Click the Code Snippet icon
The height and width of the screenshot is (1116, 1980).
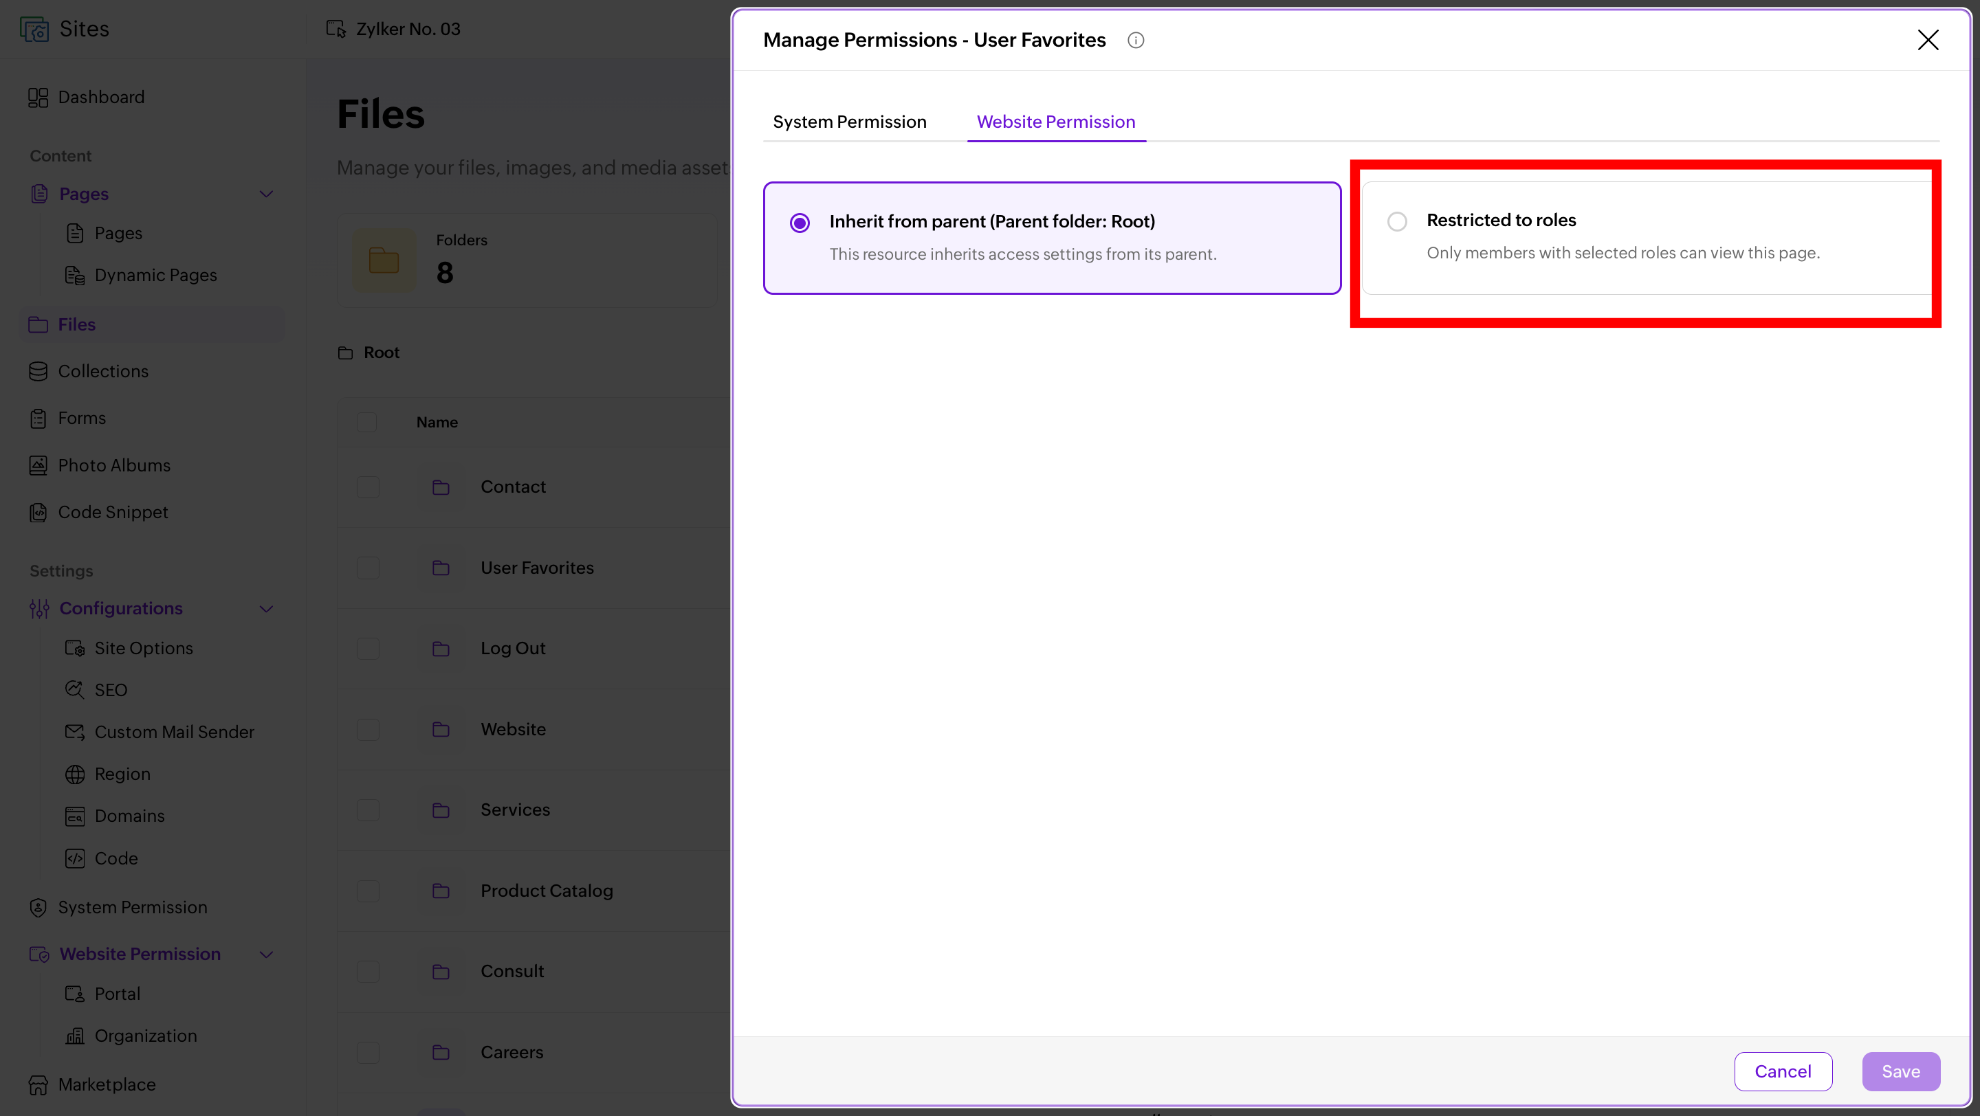click(x=38, y=512)
